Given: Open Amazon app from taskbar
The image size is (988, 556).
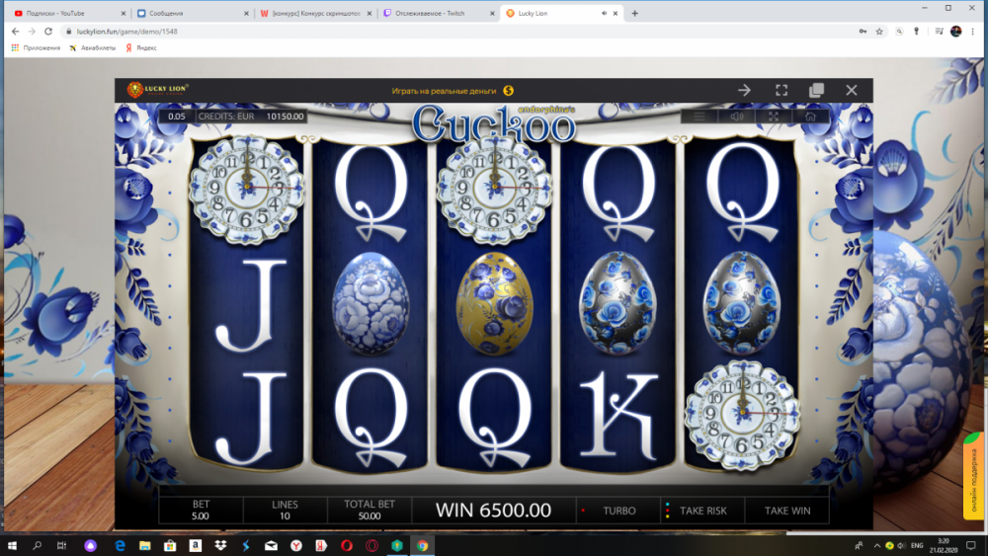Looking at the screenshot, I should pyautogui.click(x=196, y=545).
